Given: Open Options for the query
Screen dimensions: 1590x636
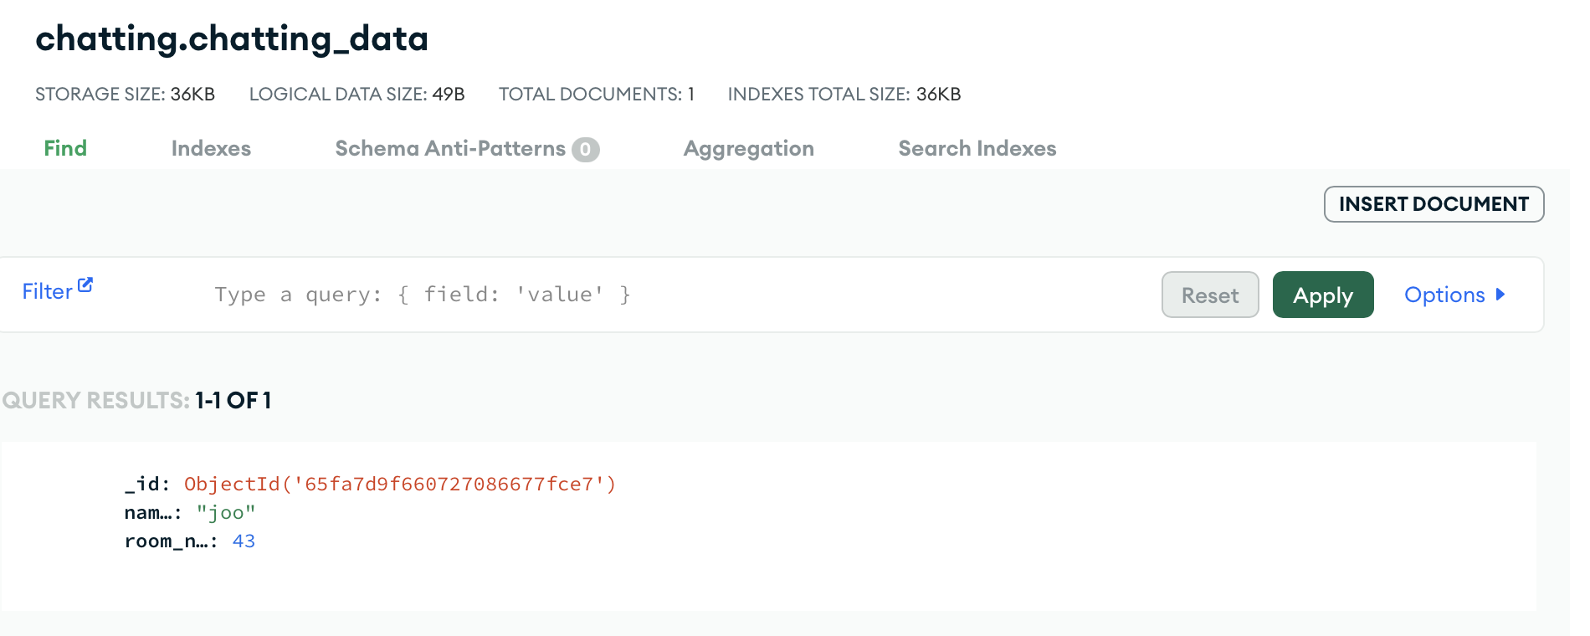Looking at the screenshot, I should (1444, 295).
